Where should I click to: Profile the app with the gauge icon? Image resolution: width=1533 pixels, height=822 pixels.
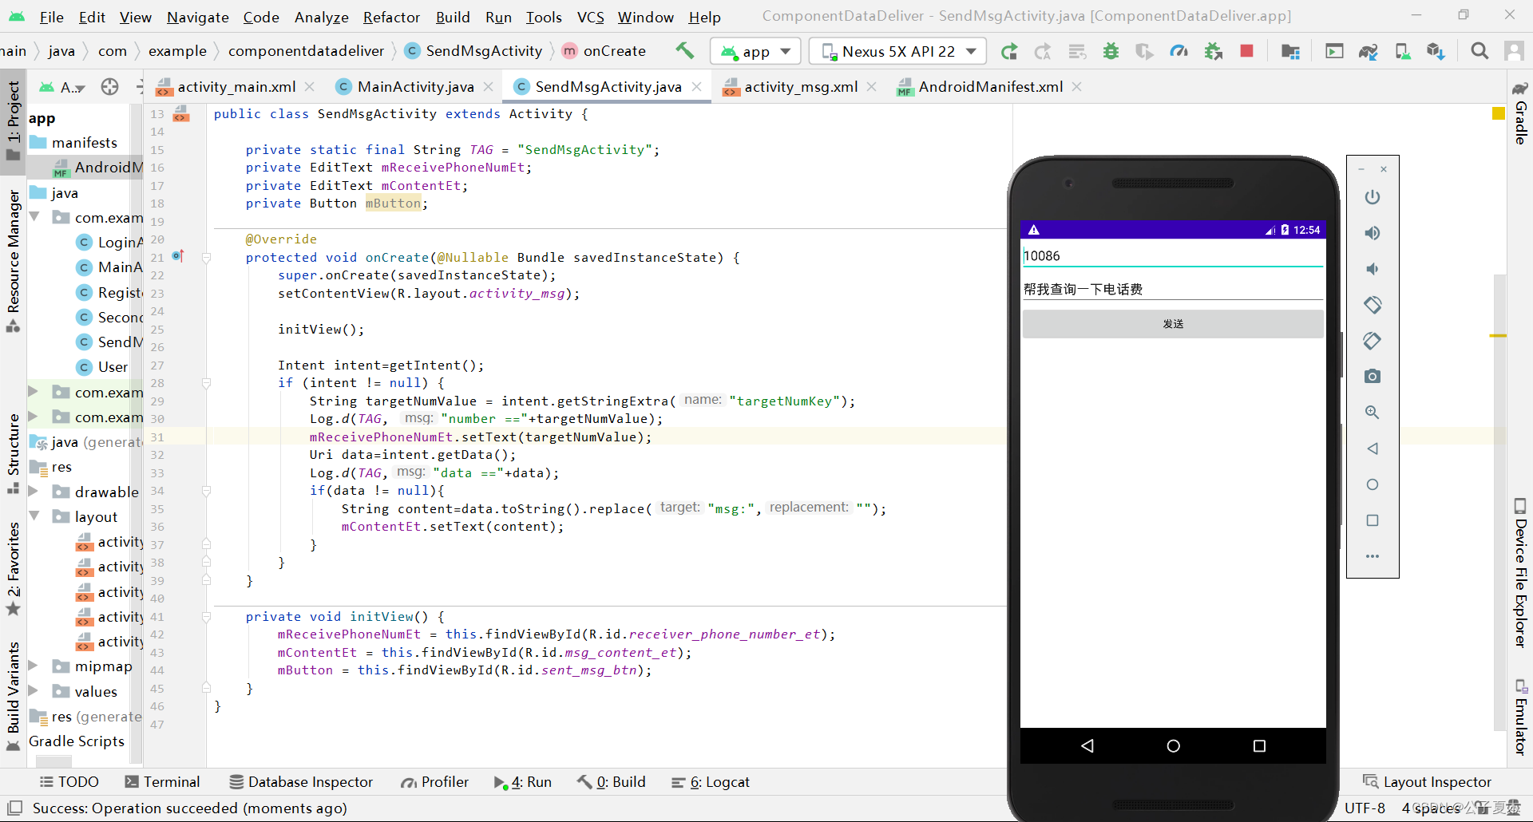point(1179,50)
